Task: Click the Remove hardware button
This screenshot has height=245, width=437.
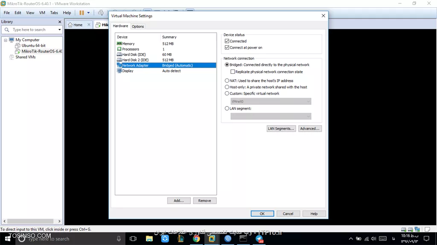Action: 204,201
